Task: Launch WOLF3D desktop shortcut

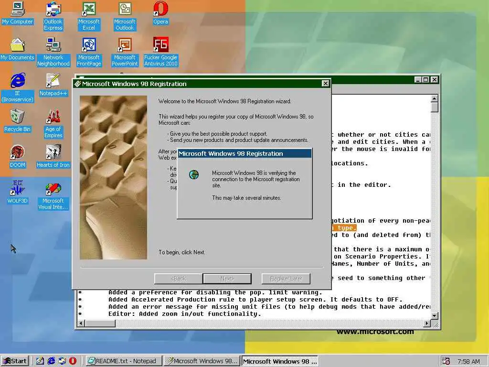Action: coord(18,193)
